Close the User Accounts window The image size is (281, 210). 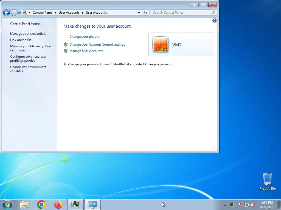(x=213, y=5)
